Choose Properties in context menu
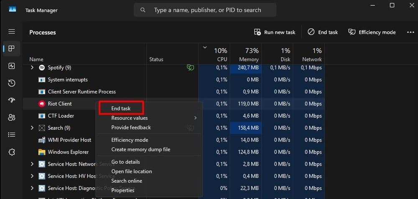Image resolution: width=418 pixels, height=199 pixels. 122,191
